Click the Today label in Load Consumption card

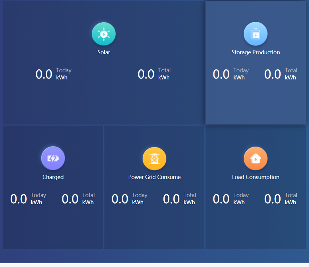coord(241,195)
